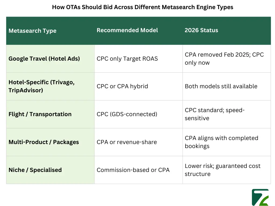Click the Both models still available text
Image resolution: width=275 pixels, height=206 pixels.
point(221,86)
